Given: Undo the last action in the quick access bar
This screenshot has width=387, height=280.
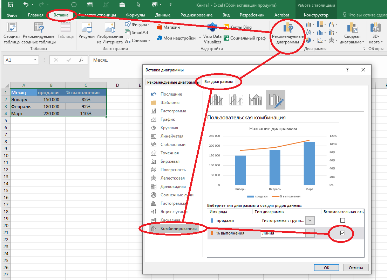Looking at the screenshot, I should (x=26, y=5).
